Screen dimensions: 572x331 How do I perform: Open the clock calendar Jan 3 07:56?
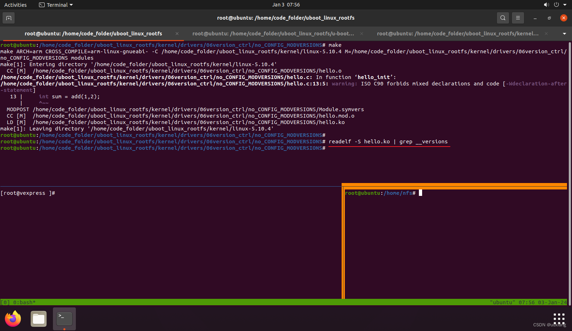tap(286, 5)
